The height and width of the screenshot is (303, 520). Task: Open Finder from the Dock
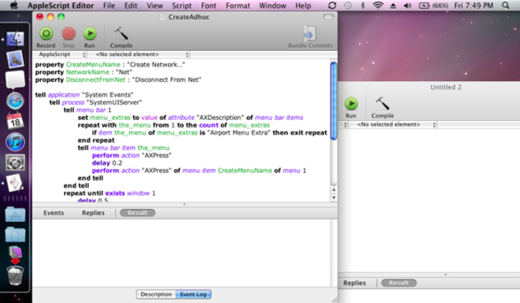[x=15, y=39]
